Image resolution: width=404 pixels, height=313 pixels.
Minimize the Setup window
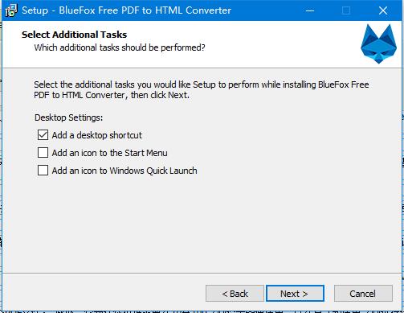(310, 10)
